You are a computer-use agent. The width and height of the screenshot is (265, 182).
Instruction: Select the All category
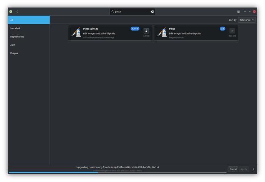[29, 20]
